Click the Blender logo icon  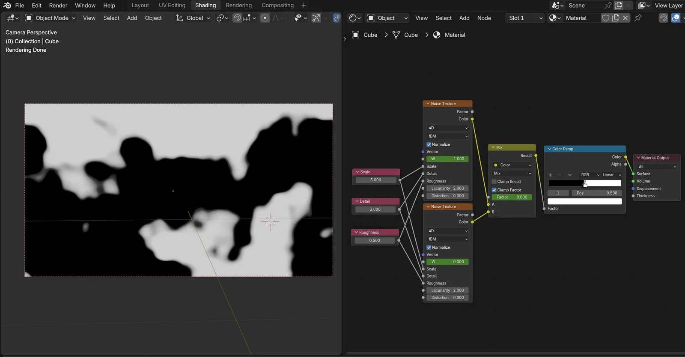(x=7, y=5)
